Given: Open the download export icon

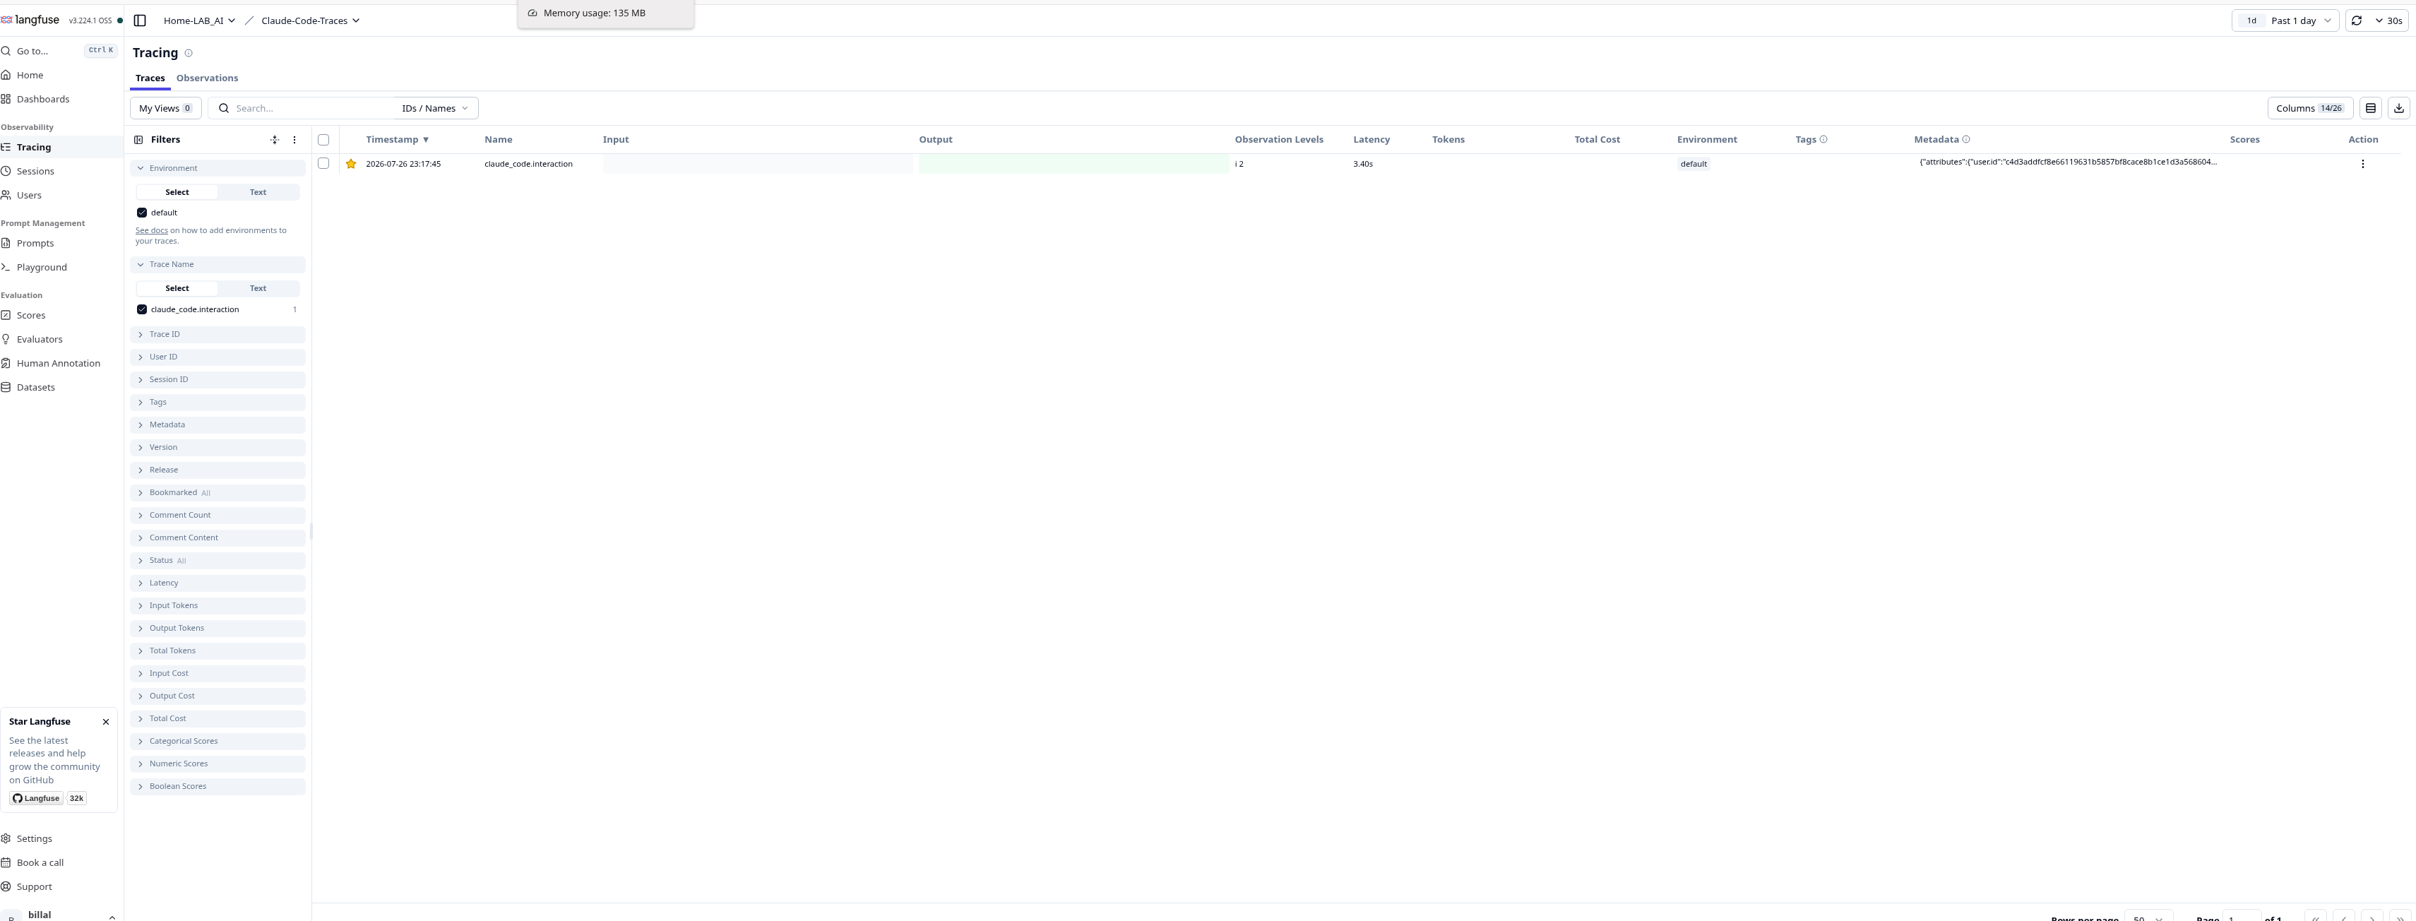Looking at the screenshot, I should pyautogui.click(x=2398, y=109).
